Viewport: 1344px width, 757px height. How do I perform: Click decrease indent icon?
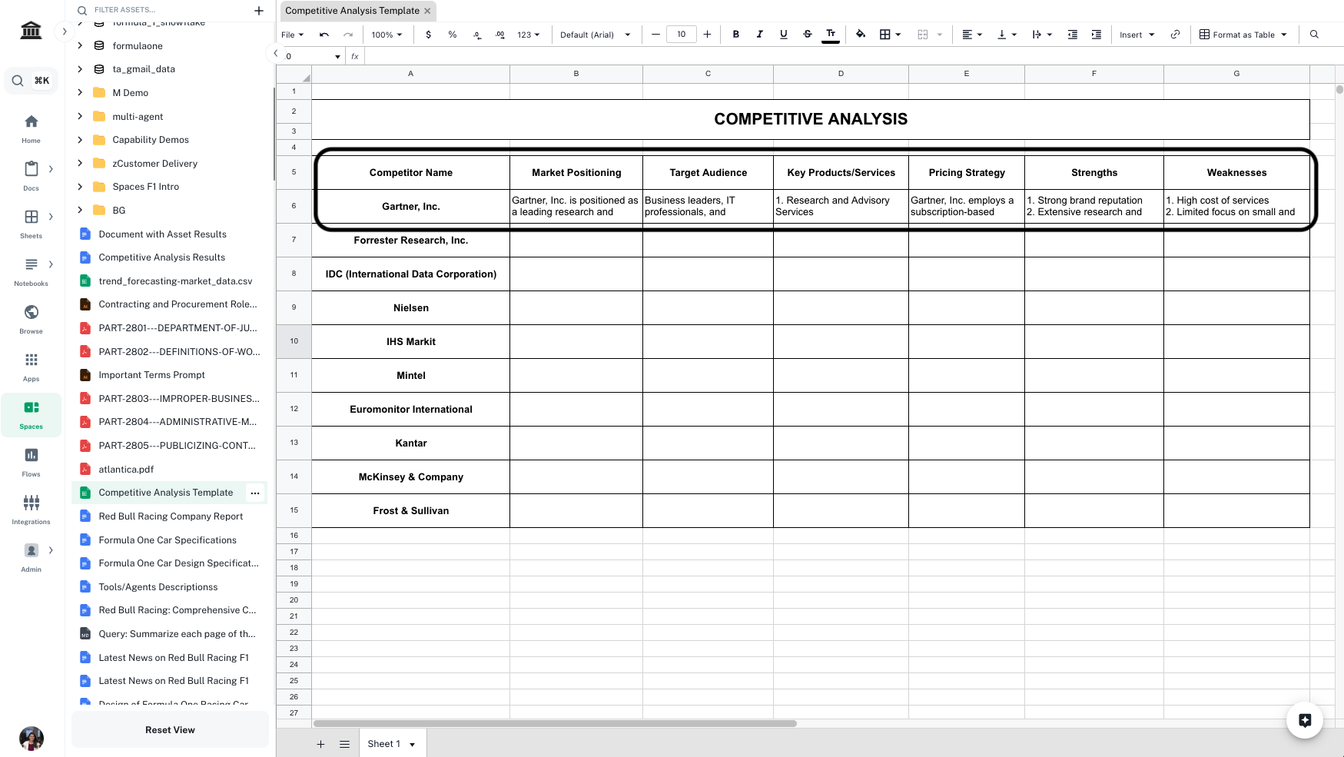1073,35
